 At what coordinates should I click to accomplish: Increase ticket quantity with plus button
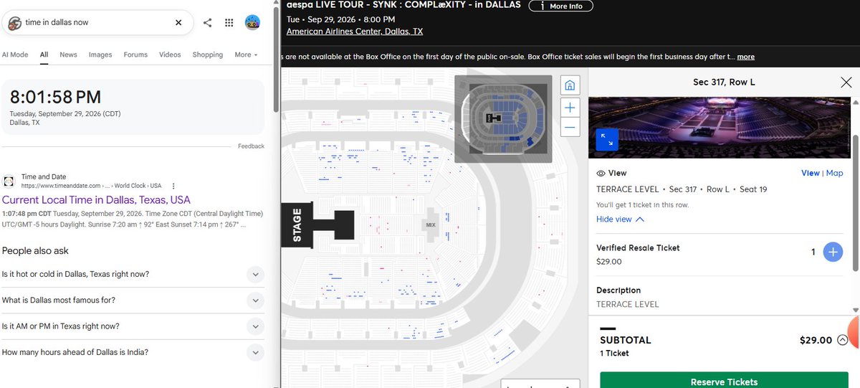tap(833, 252)
